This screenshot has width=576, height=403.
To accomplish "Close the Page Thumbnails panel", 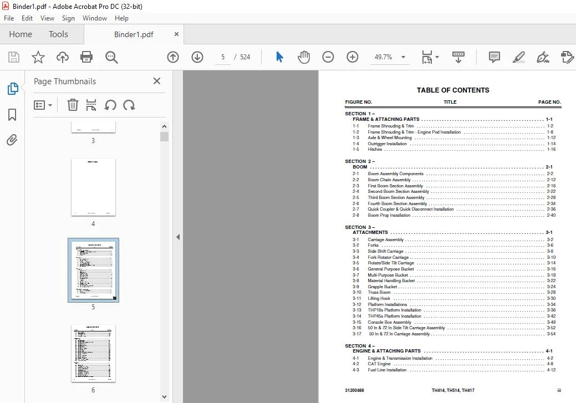I will coord(157,81).
